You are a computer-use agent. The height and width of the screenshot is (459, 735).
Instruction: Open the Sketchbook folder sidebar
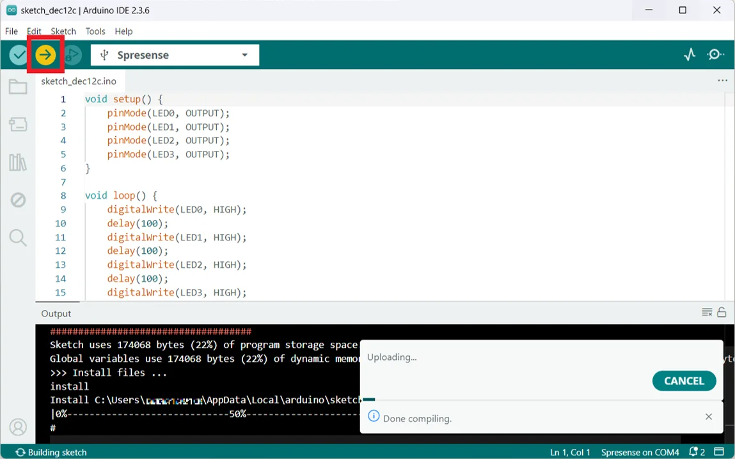pos(18,87)
